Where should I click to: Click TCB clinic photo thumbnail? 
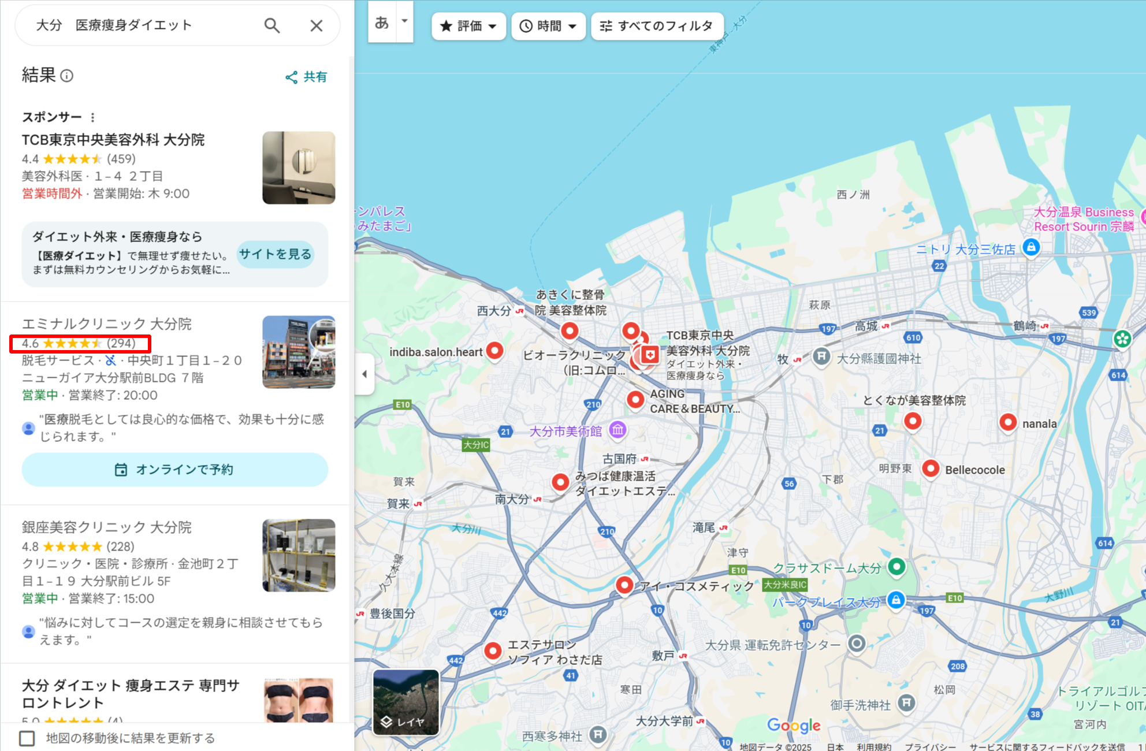point(299,168)
